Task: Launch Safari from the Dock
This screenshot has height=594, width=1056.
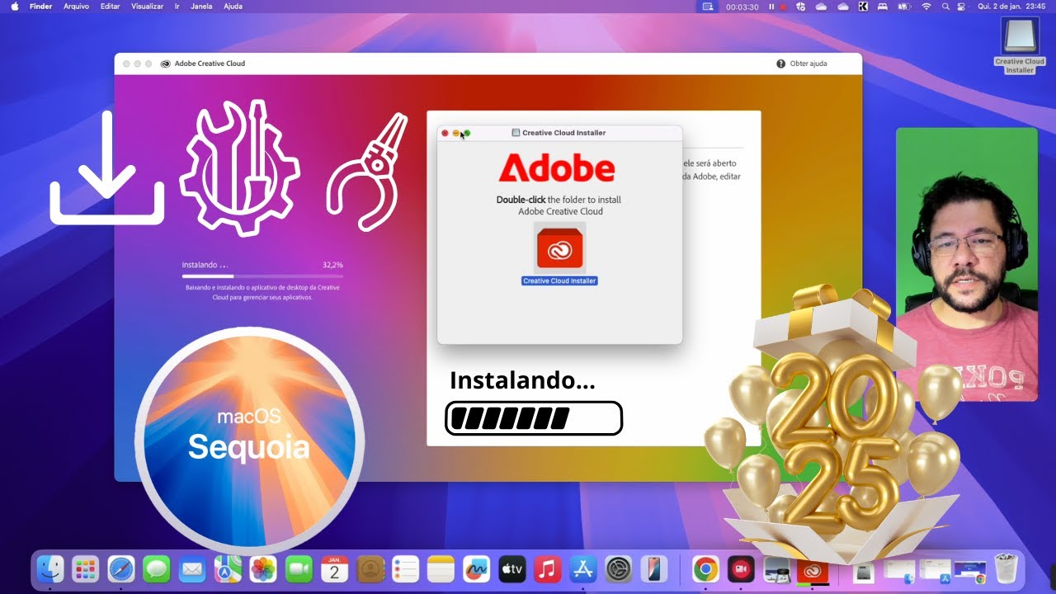Action: click(121, 569)
